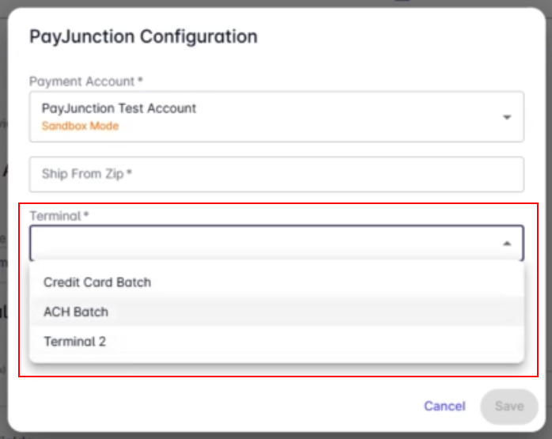Image resolution: width=552 pixels, height=439 pixels.
Task: Expand the Payment Account dropdown arrow
Action: (x=507, y=117)
